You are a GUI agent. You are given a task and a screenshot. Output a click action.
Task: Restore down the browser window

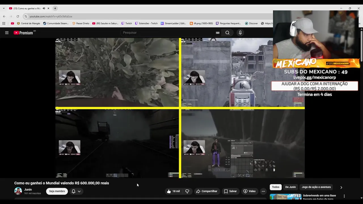[350, 8]
